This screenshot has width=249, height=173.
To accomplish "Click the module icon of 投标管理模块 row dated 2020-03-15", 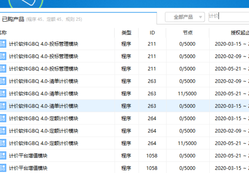I will (3, 44).
